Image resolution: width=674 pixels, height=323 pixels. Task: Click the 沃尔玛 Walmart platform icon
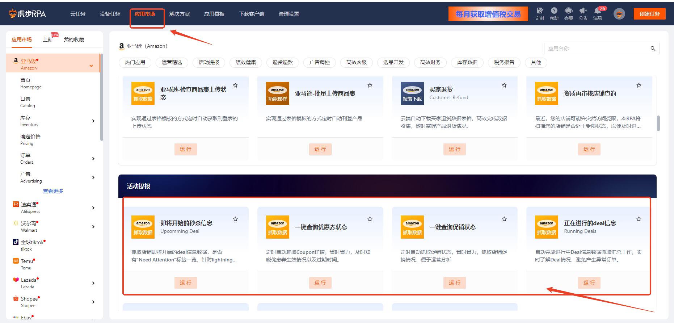(x=16, y=223)
